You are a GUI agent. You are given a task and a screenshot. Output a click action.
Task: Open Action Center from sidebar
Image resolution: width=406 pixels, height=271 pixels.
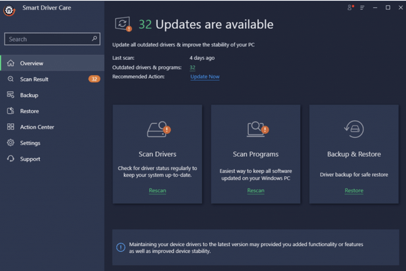pos(53,127)
